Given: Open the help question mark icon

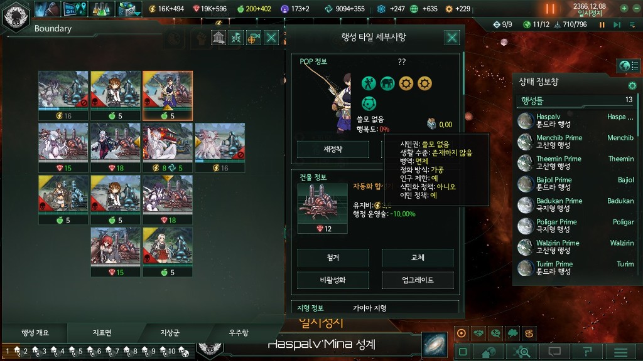Looking at the screenshot, I should click(587, 352).
